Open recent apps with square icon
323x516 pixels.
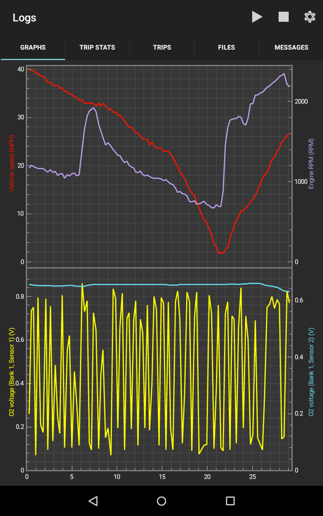pyautogui.click(x=230, y=501)
